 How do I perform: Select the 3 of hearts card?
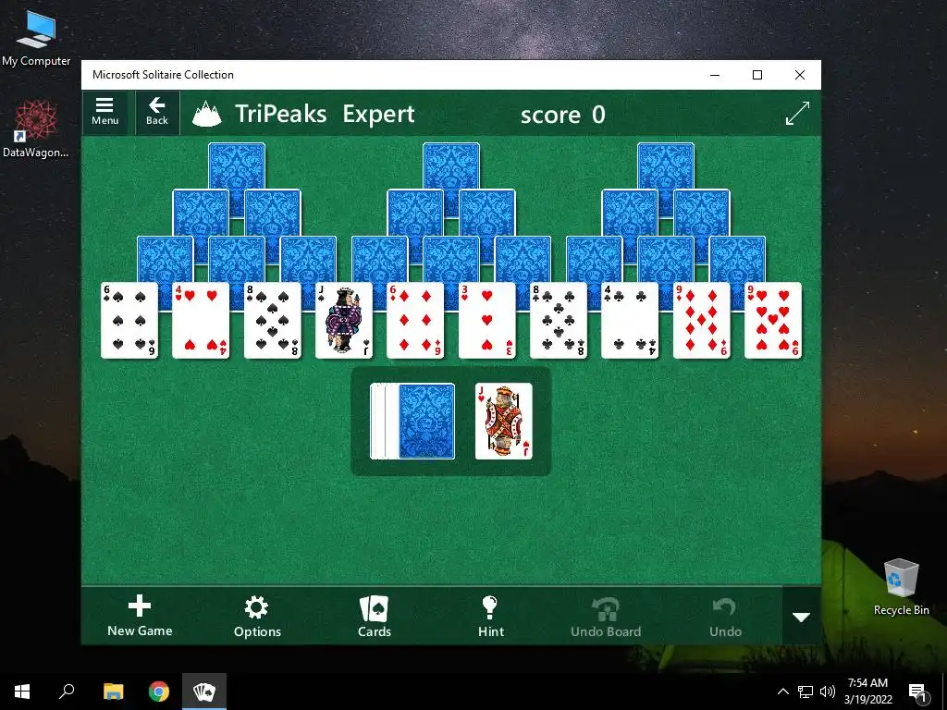[486, 320]
